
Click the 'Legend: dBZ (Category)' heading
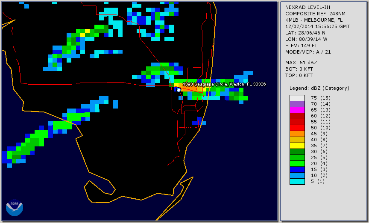click(x=319, y=88)
